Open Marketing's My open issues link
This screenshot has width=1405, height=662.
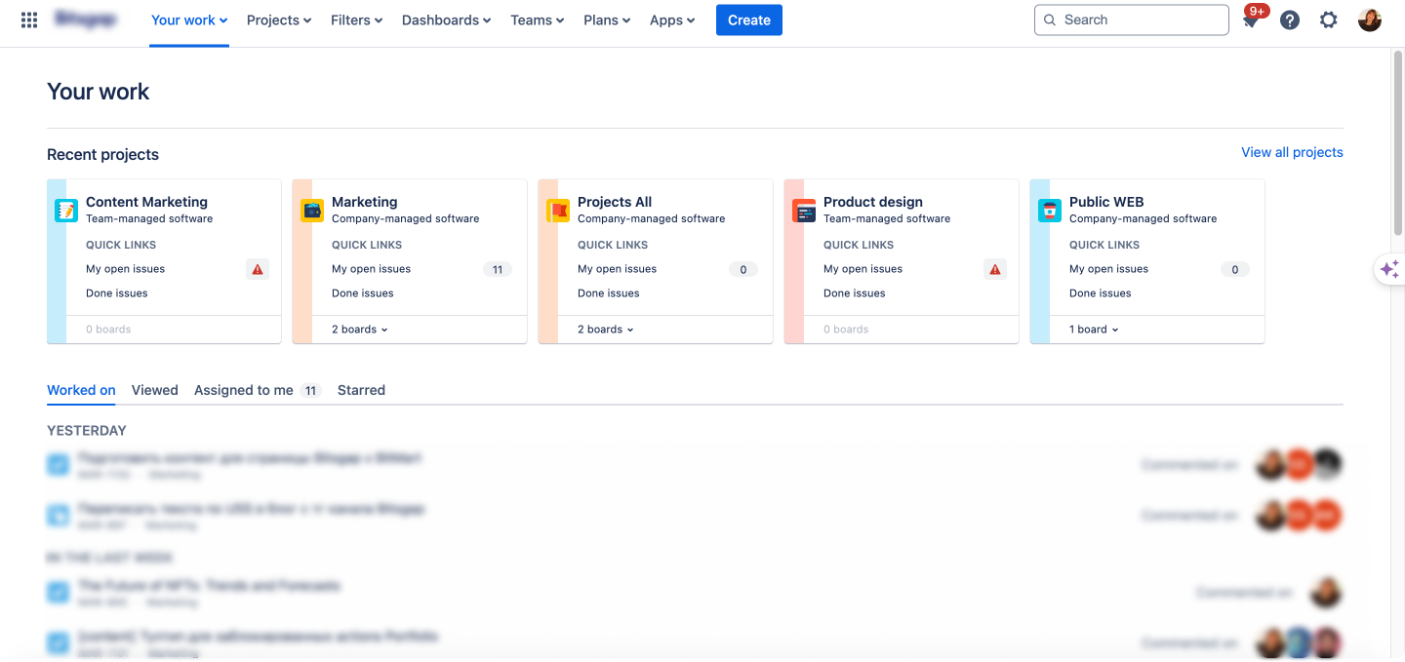click(x=371, y=269)
